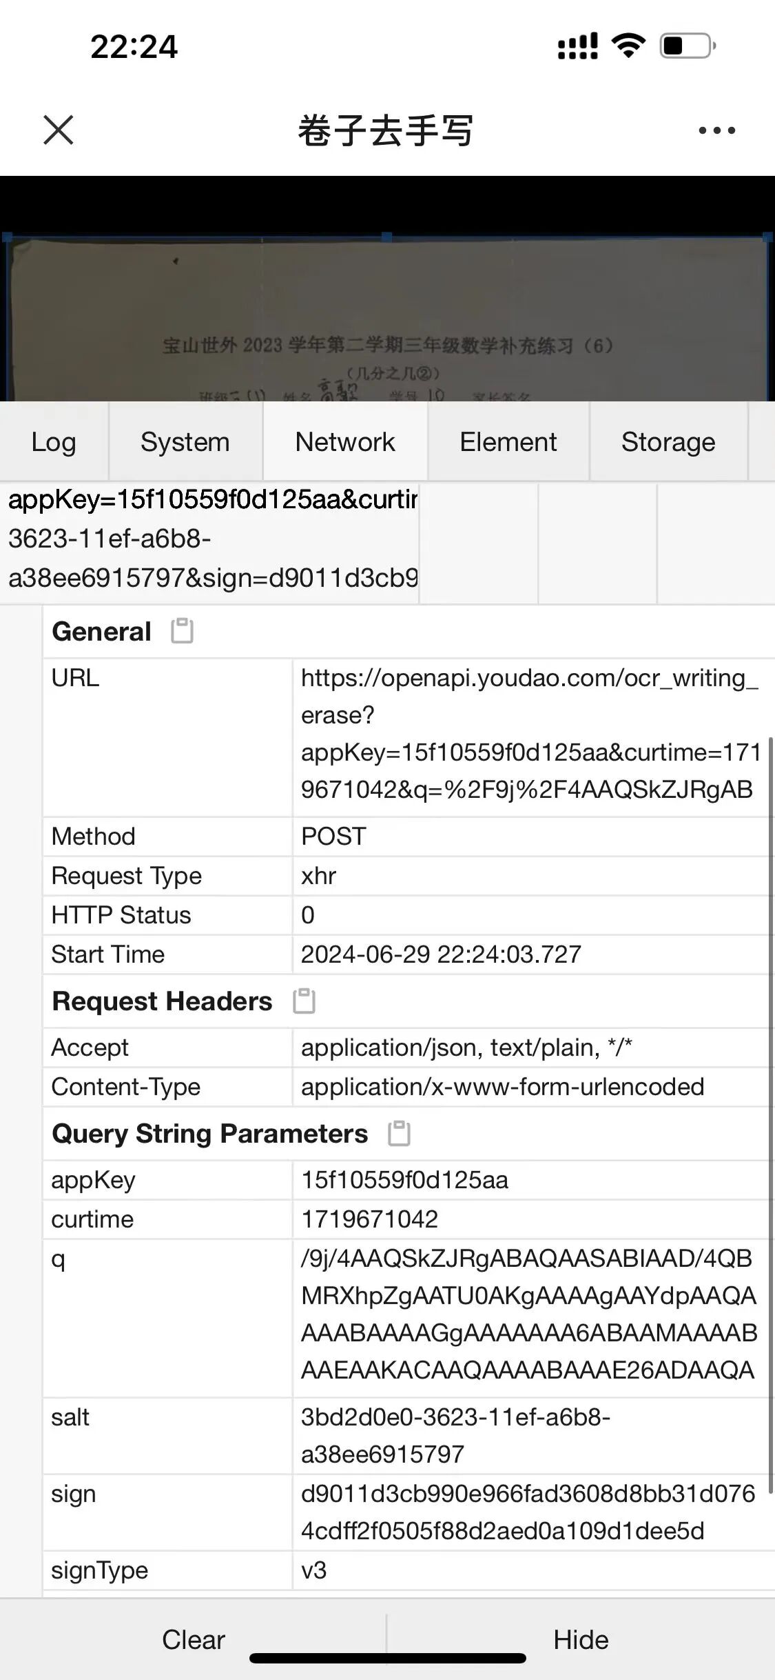Switch to the Log tab

54,441
